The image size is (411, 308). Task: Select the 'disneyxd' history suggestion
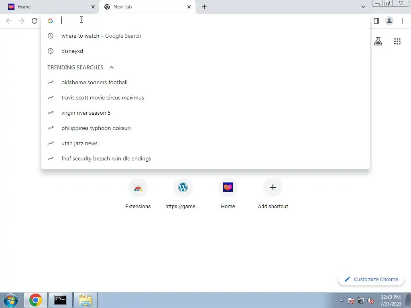pos(205,51)
